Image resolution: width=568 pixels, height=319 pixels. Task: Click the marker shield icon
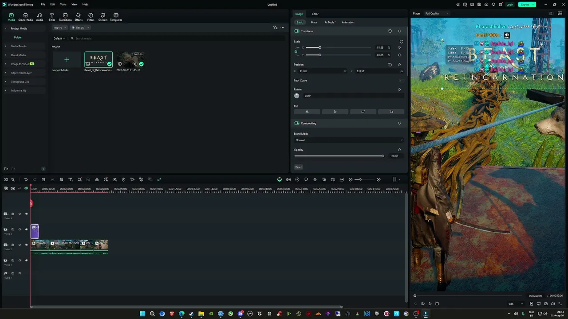[x=306, y=179]
